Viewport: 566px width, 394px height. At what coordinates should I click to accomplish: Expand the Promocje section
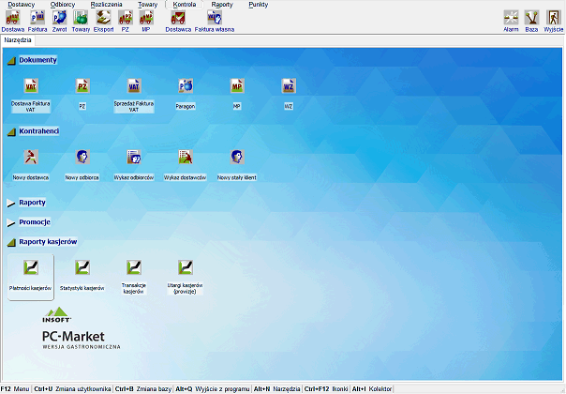pyautogui.click(x=11, y=222)
